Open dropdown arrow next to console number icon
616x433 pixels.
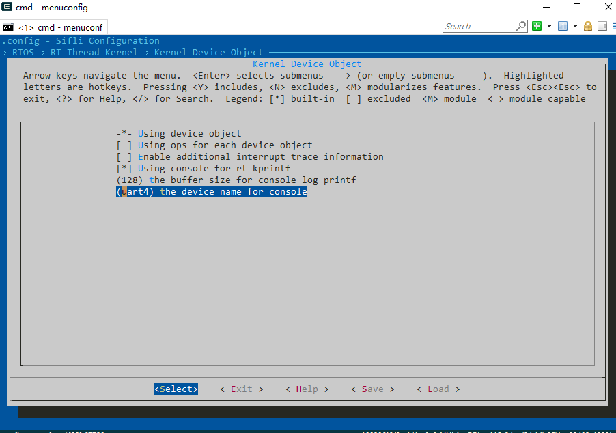[x=575, y=27]
